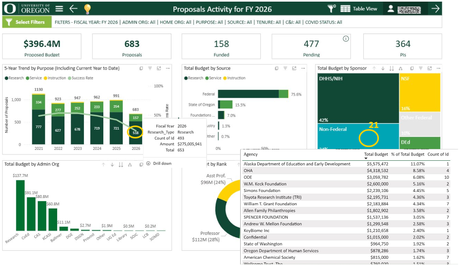
Task: Sort table by Agency column header
Action: point(250,154)
